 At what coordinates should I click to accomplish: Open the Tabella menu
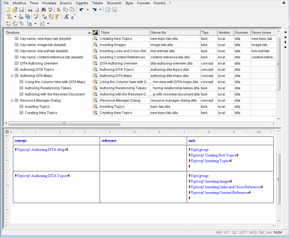(x=97, y=3)
